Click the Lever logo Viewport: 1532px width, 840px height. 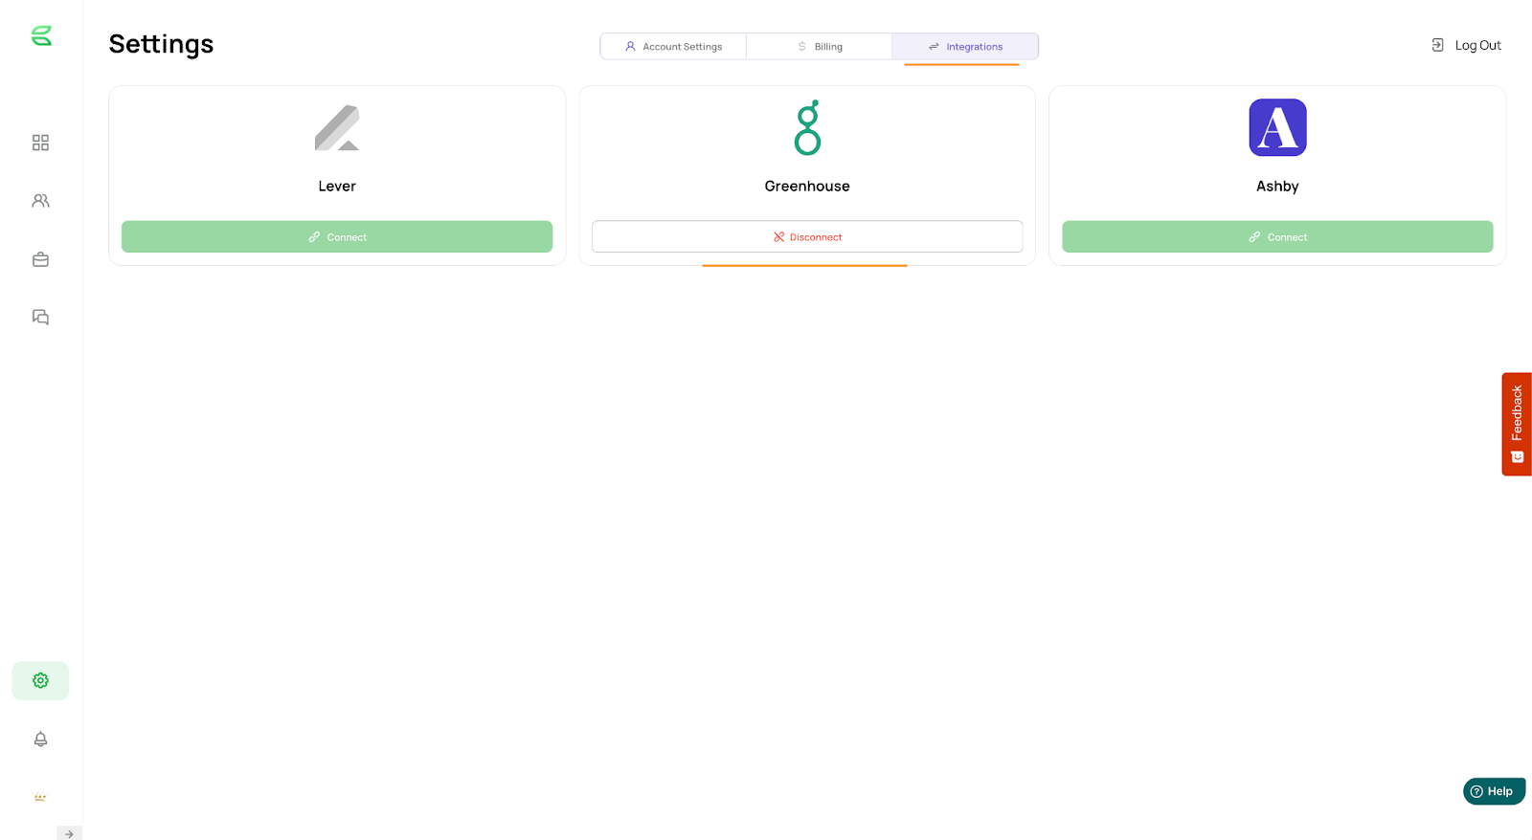click(x=337, y=128)
